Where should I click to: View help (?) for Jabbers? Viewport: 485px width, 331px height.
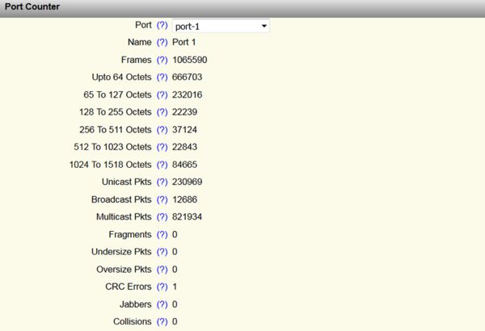[162, 304]
